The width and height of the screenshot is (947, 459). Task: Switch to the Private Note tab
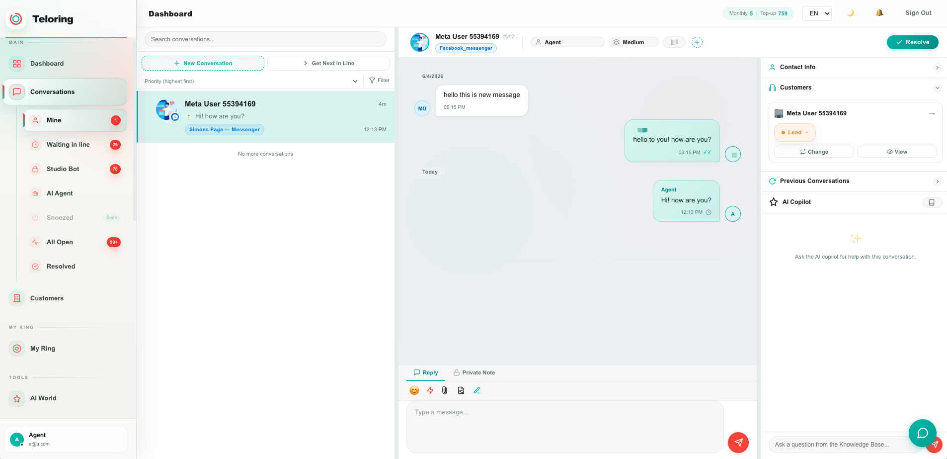point(474,372)
